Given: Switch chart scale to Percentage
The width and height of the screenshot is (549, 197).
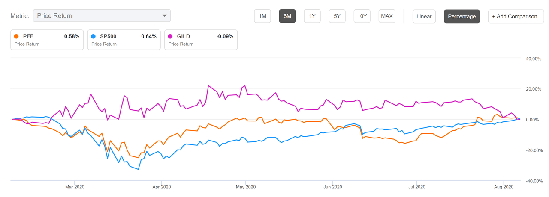Looking at the screenshot, I should tap(462, 16).
